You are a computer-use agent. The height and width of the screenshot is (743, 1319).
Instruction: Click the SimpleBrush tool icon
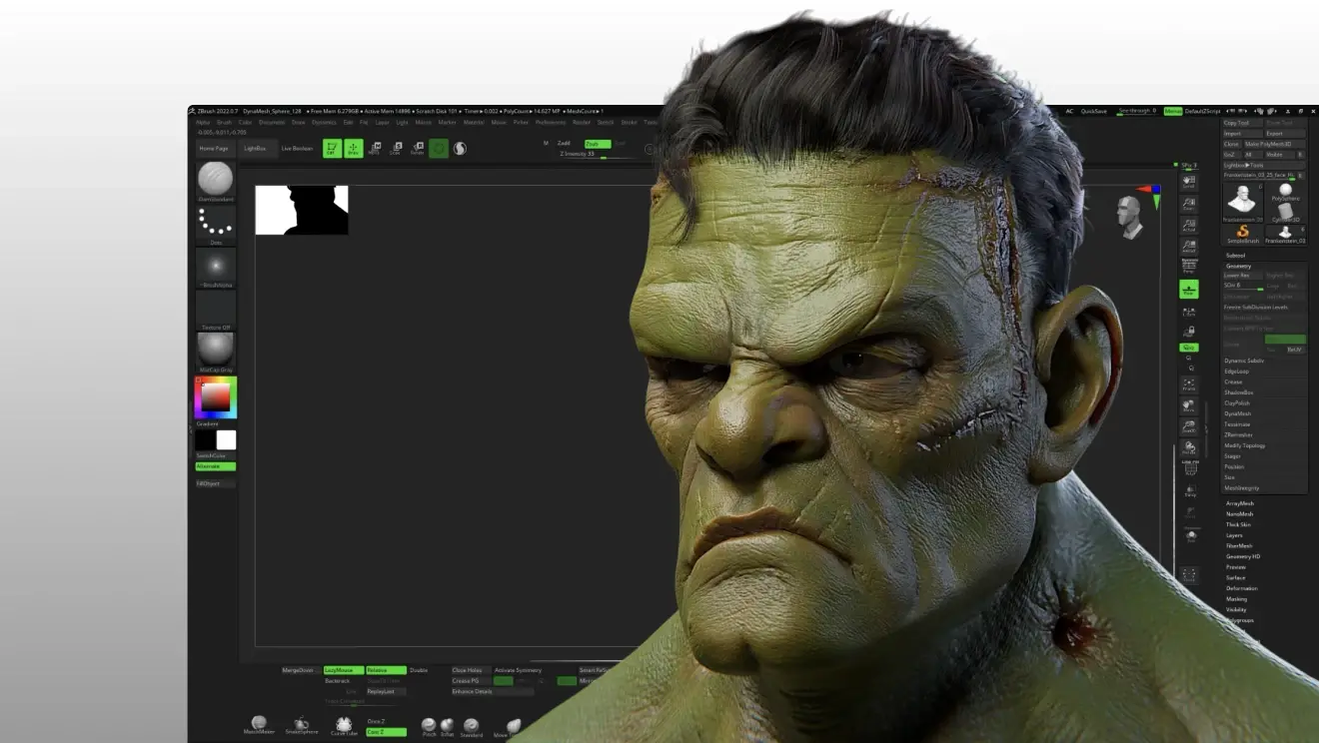point(1243,233)
